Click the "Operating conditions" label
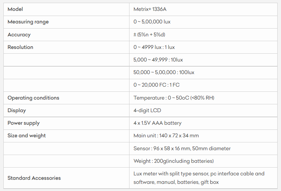Image resolution: width=281 pixels, height=191 pixels. [33, 98]
